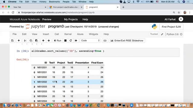Open the command palette keyboard icon
The height and width of the screenshot is (108, 193).
[x=105, y=40]
